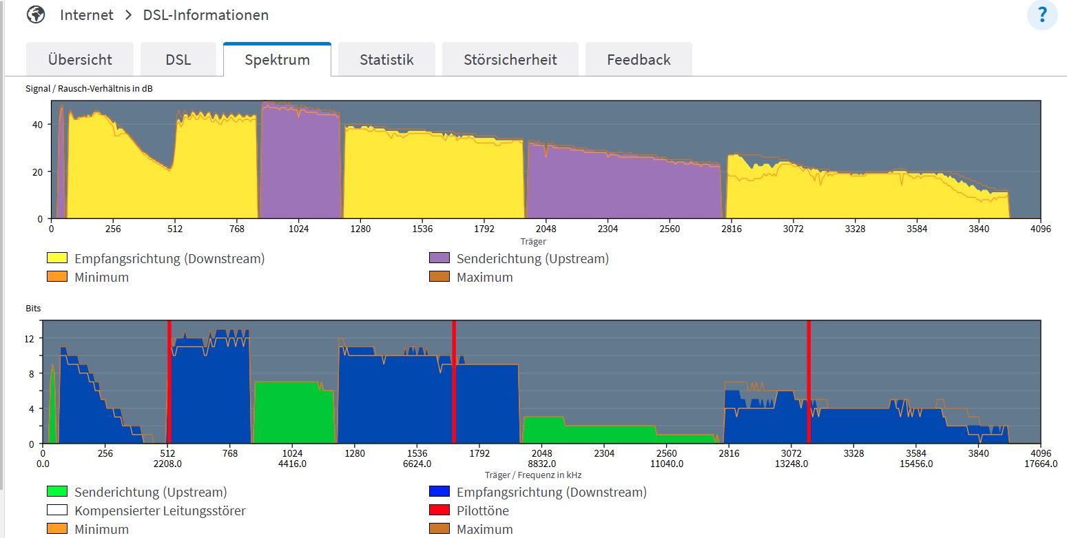This screenshot has height=538, width=1067.
Task: Click the Internet breadcrumb link
Action: pos(87,14)
